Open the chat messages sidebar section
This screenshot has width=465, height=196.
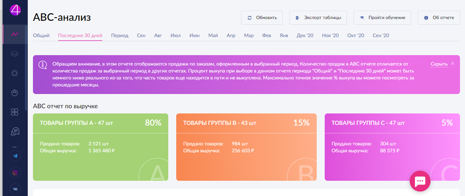click(15, 131)
